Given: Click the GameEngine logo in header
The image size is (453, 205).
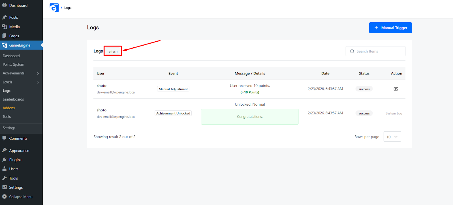Looking at the screenshot, I should pyautogui.click(x=54, y=8).
